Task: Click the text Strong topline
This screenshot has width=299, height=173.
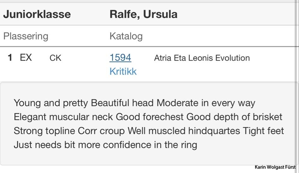Action: click(x=44, y=131)
